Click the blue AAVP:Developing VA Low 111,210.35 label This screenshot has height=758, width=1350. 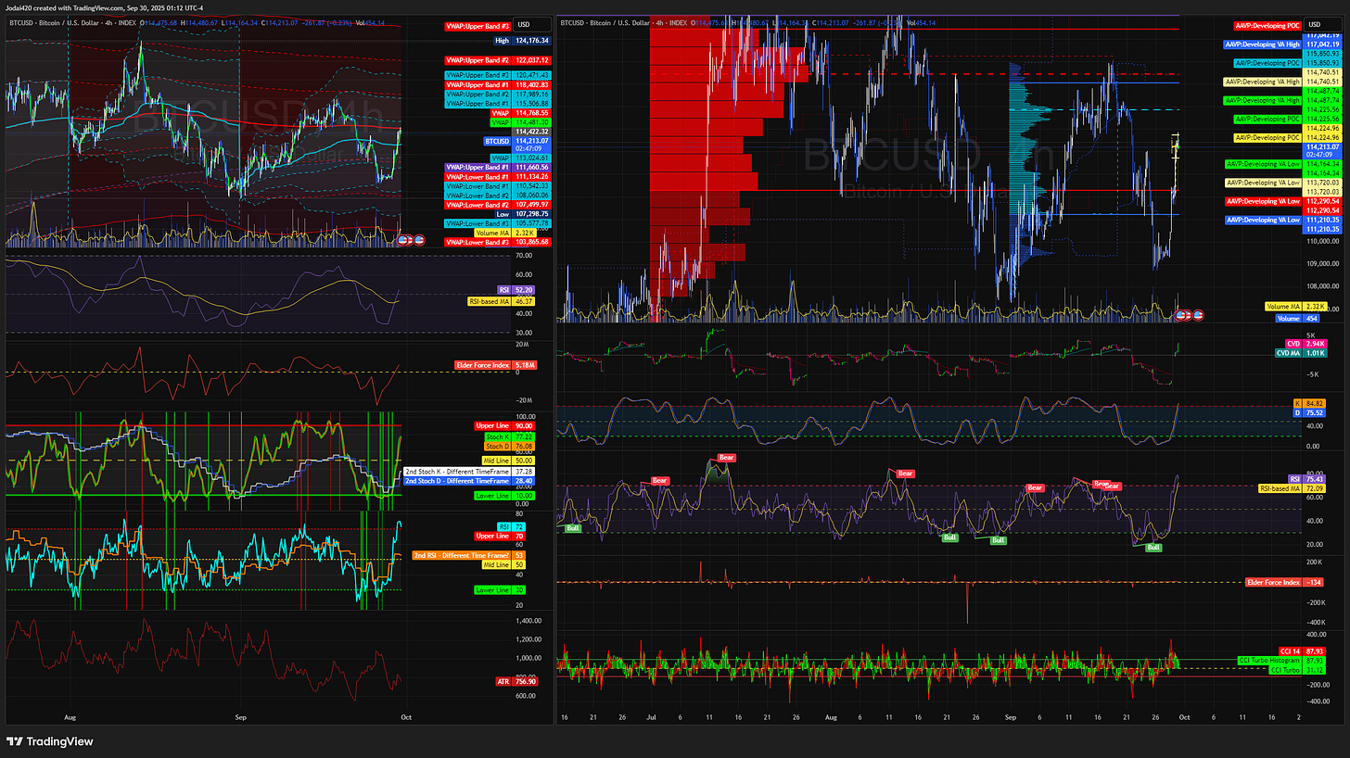tap(1282, 220)
